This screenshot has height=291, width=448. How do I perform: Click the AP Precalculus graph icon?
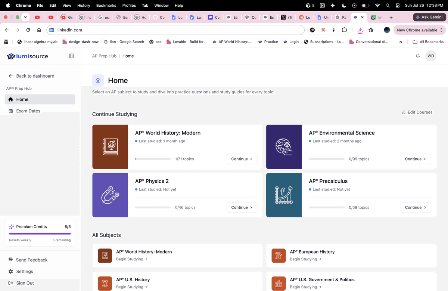(x=284, y=195)
